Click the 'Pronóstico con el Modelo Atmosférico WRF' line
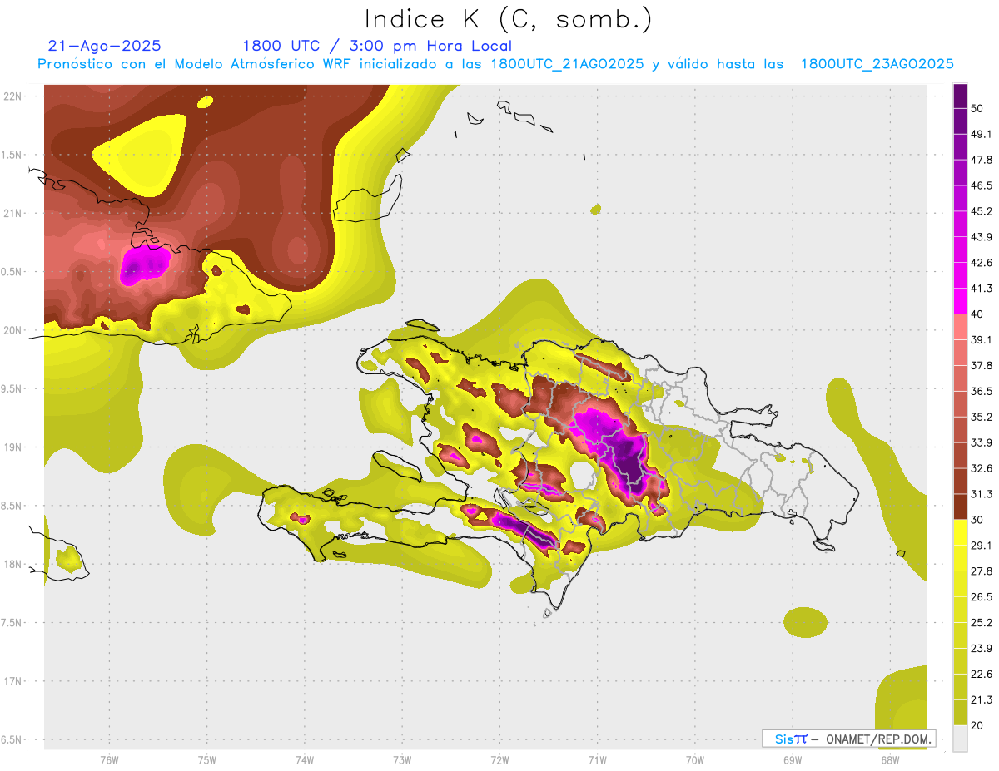The width and height of the screenshot is (999, 771). [495, 64]
